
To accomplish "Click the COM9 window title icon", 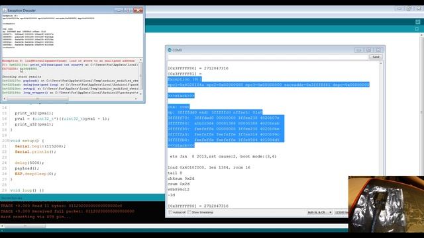I will tap(170, 50).
